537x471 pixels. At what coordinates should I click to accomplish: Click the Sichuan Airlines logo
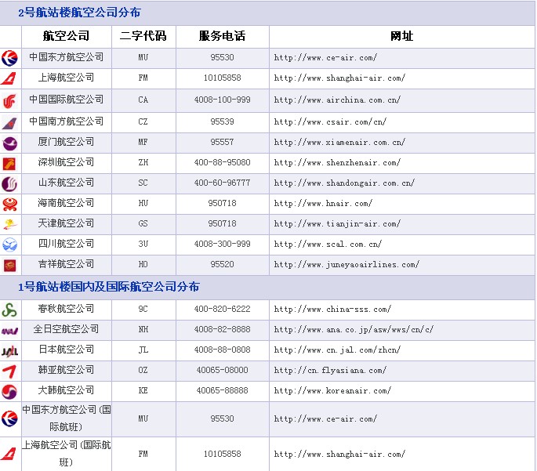(9, 245)
